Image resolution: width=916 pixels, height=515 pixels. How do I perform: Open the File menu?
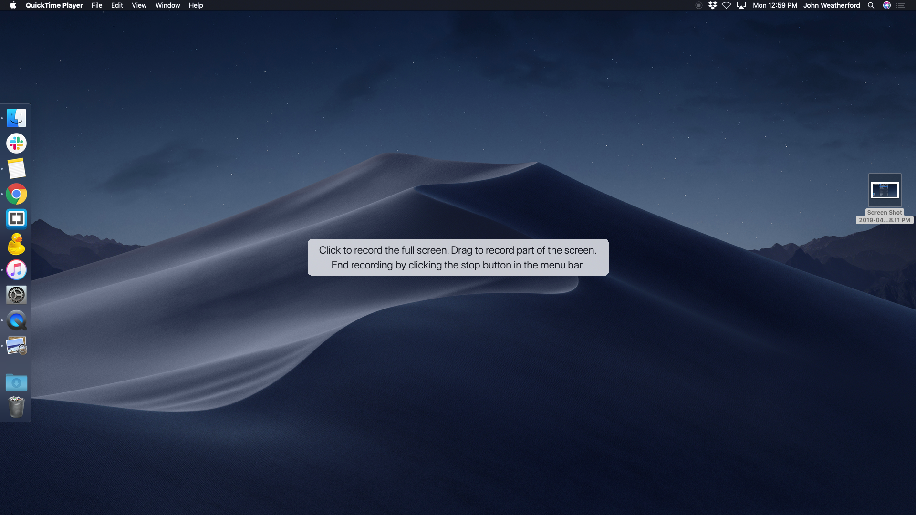pyautogui.click(x=97, y=5)
